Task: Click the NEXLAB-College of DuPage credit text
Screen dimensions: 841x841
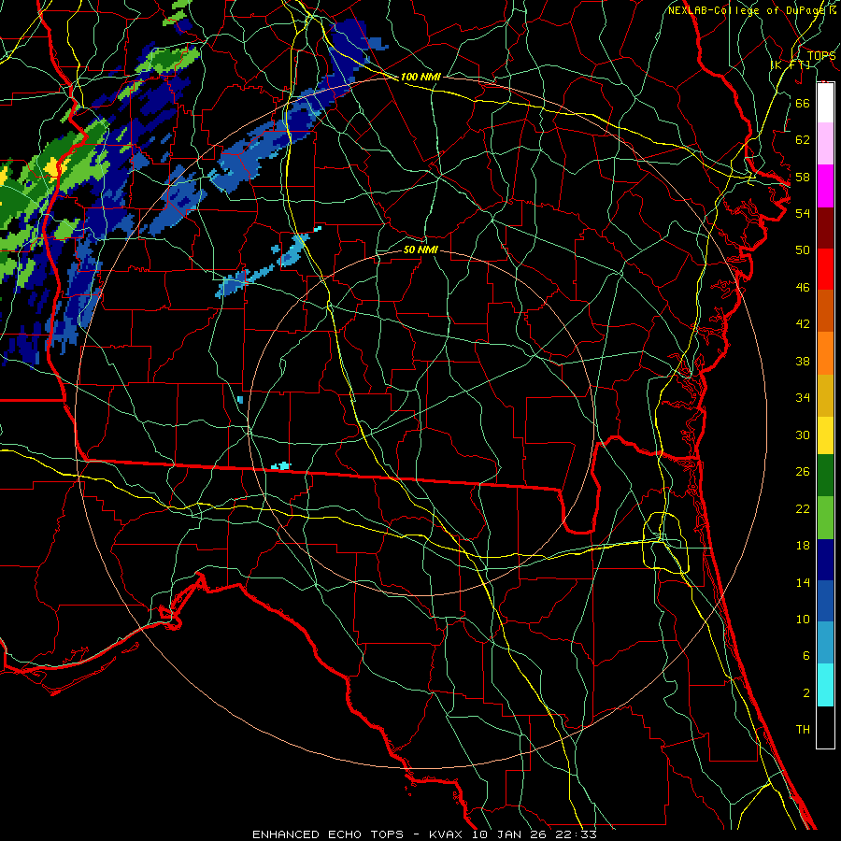Action: (x=751, y=10)
